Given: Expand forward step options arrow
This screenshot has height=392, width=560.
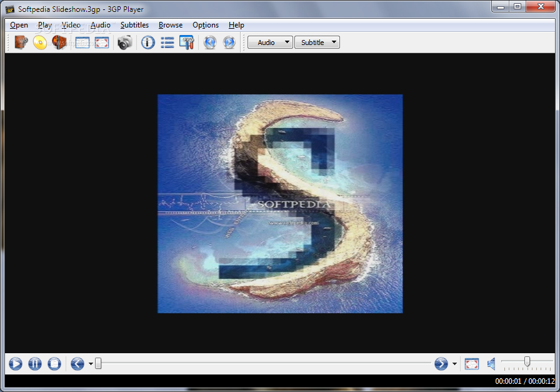Looking at the screenshot, I should tap(454, 364).
